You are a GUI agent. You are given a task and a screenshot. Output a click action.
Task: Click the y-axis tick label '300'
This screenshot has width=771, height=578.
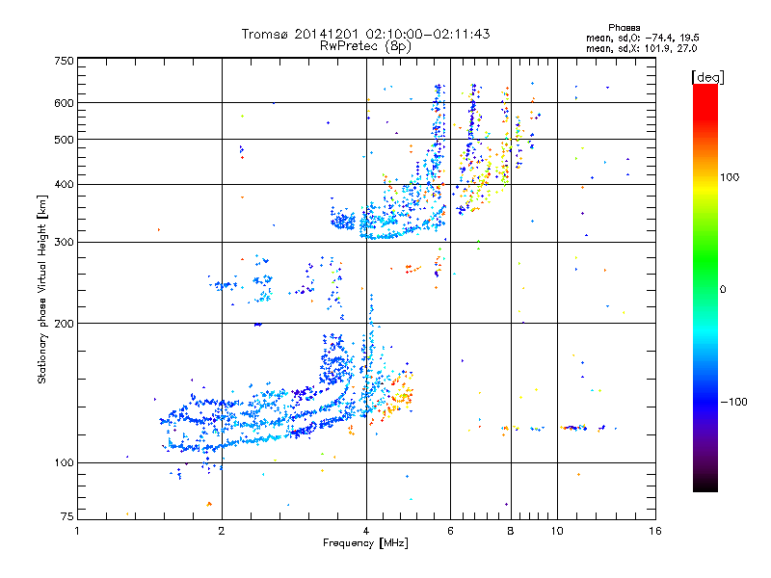tap(64, 243)
